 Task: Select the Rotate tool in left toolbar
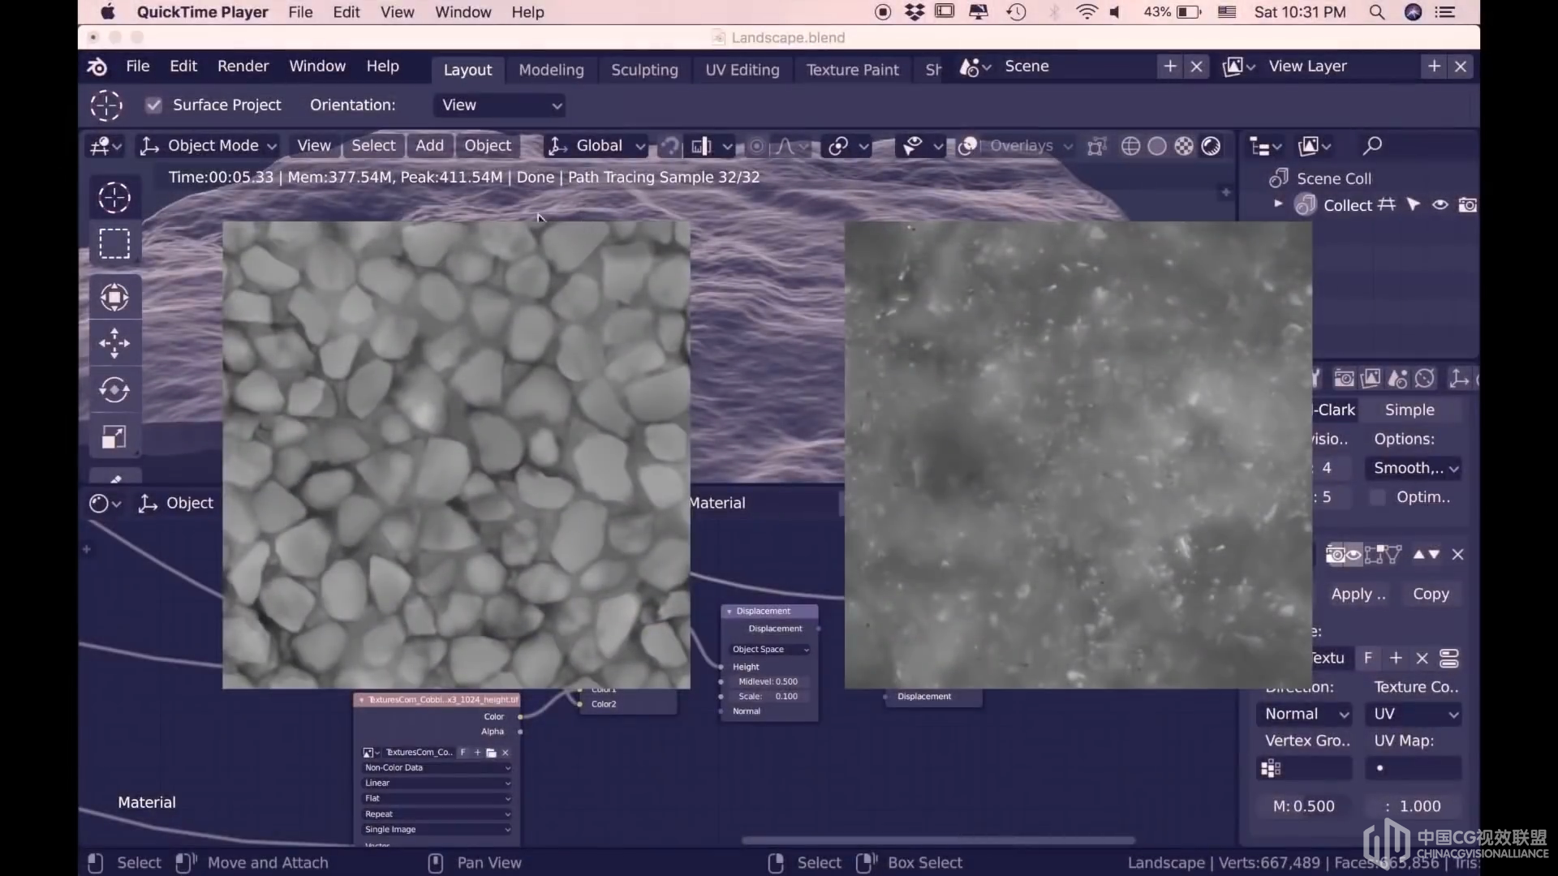[x=114, y=390]
